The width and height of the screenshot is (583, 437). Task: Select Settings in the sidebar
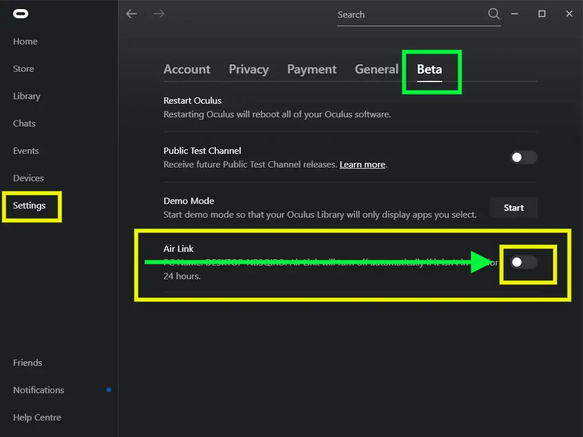pyautogui.click(x=30, y=206)
